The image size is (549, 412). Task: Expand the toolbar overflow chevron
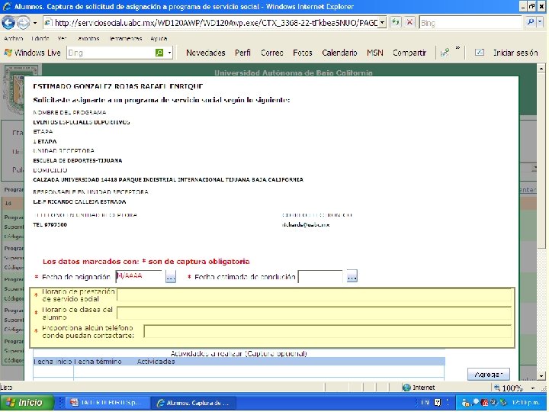coord(457,48)
